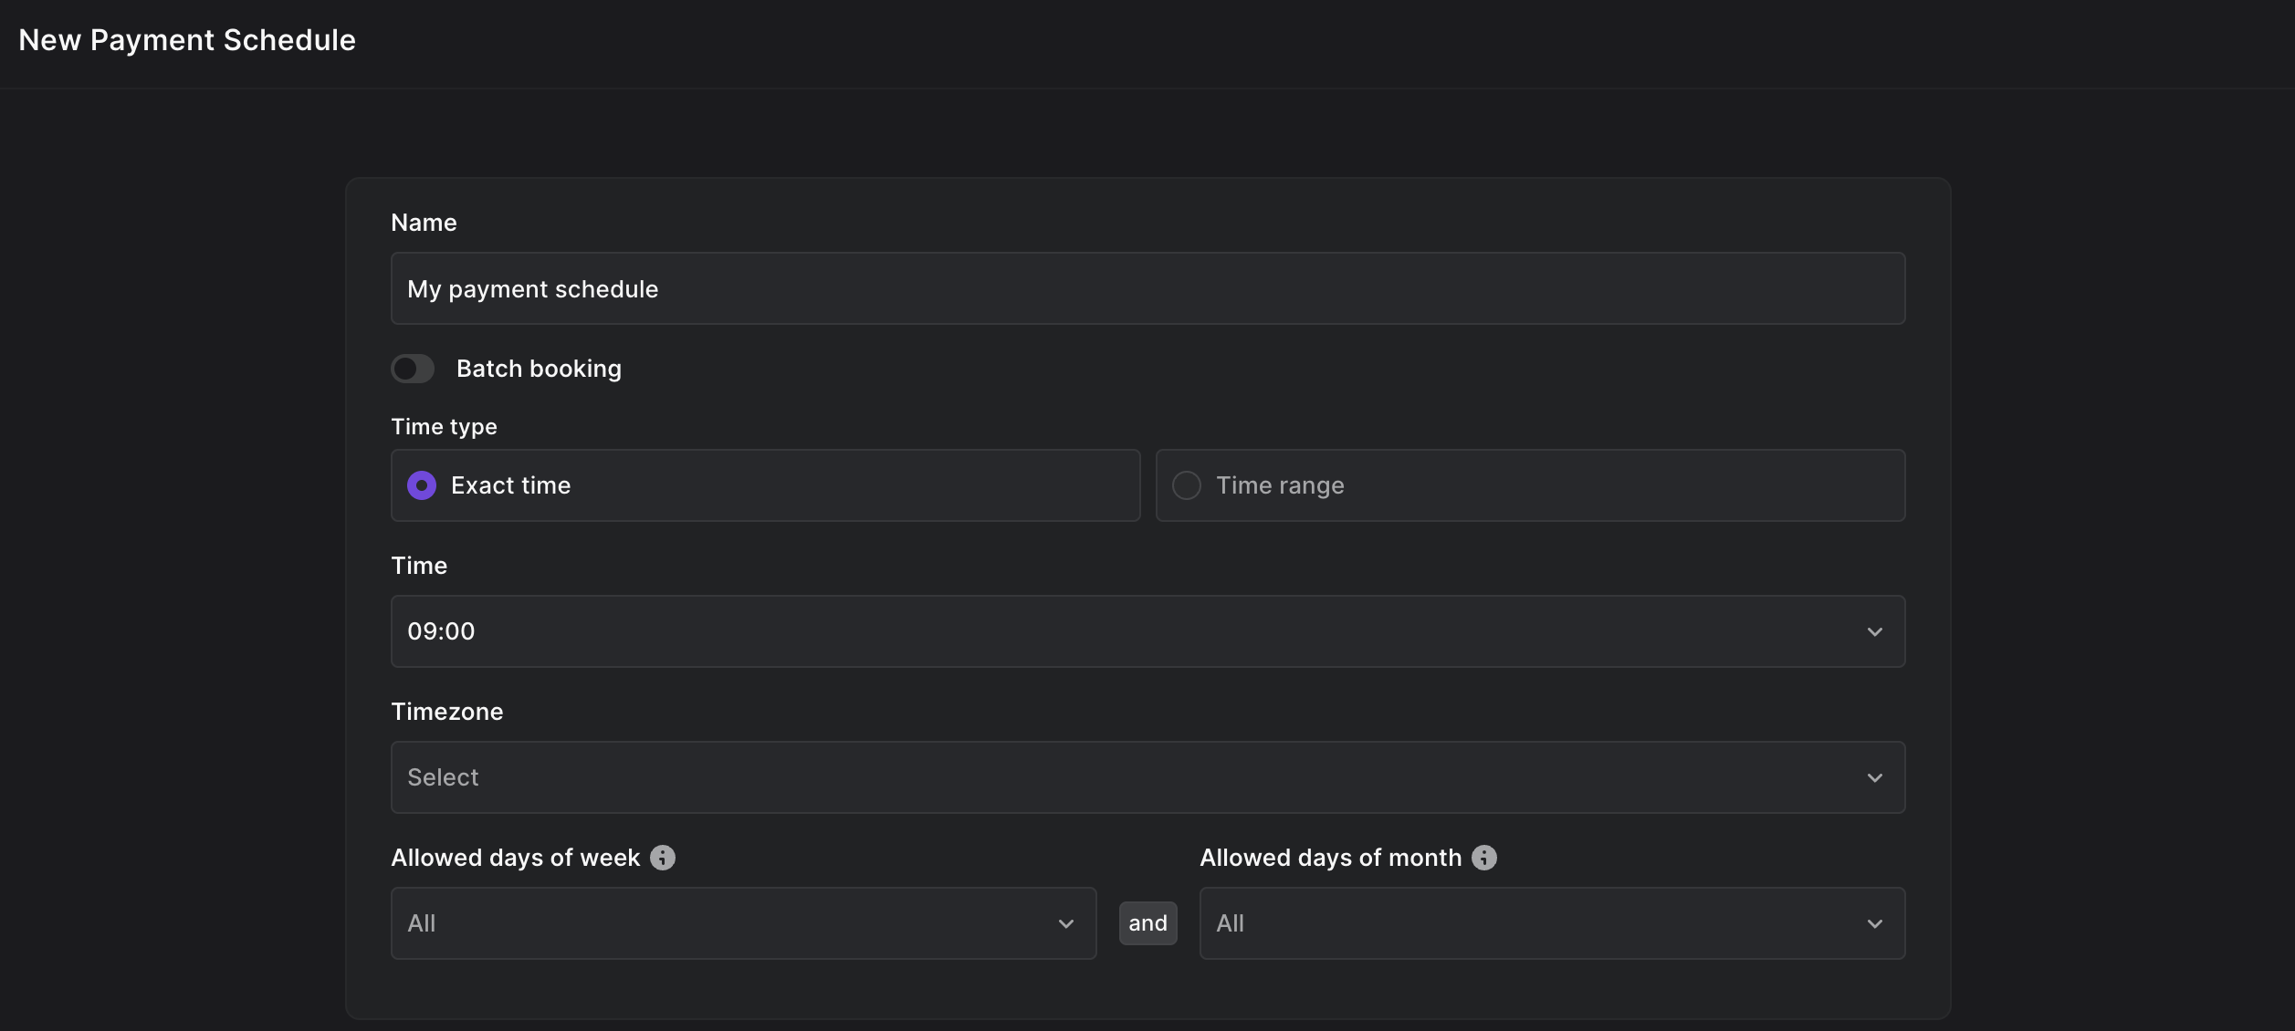This screenshot has height=1031, width=2295.
Task: Click the "Name" field label
Action: pos(424,223)
